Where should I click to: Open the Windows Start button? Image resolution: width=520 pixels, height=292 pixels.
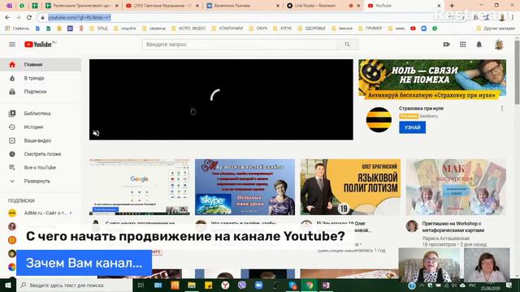(x=8, y=285)
